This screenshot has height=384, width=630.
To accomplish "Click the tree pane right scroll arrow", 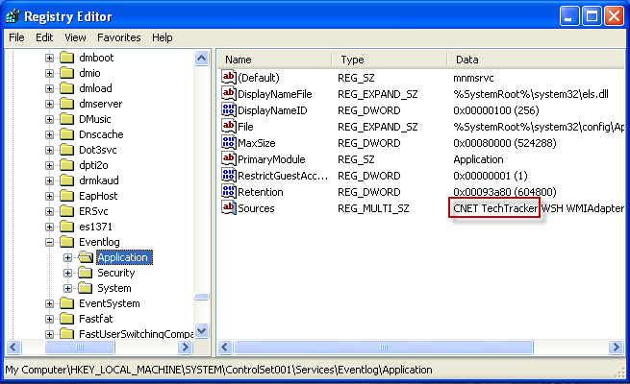I will [x=186, y=347].
